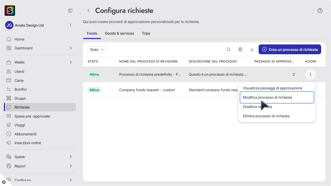Collapse the sidebar panel icon

pos(70,11)
